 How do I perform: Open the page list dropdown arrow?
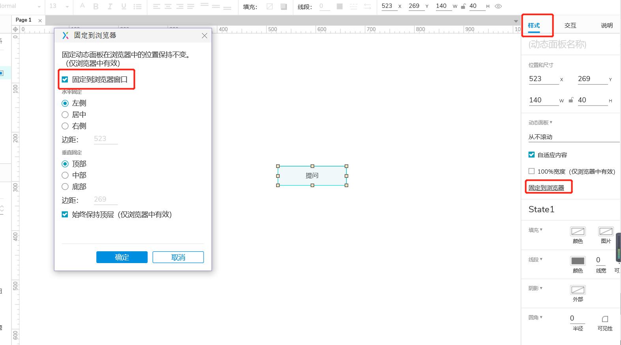tap(516, 21)
